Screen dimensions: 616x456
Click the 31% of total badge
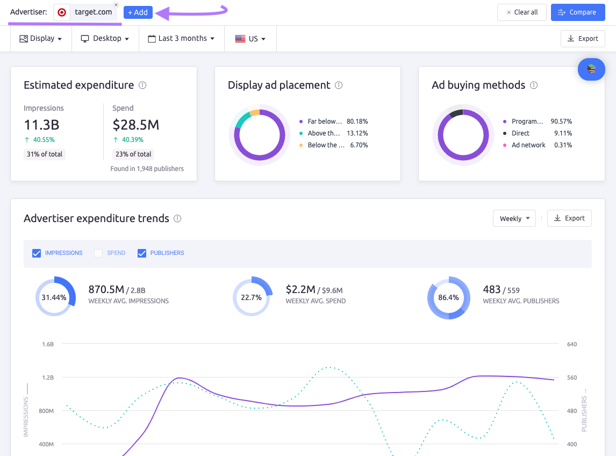pyautogui.click(x=45, y=154)
